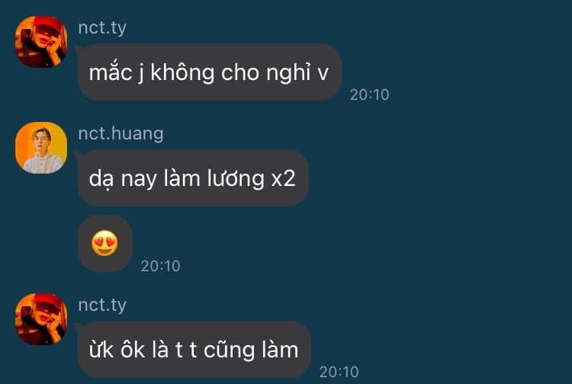Open nct.ty avatar on first message
Viewport: 572px width, 384px height.
[x=41, y=42]
